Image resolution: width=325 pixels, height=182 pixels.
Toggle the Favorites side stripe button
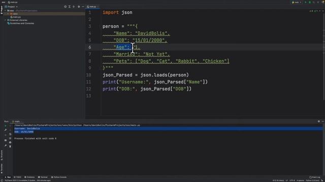point(2,168)
